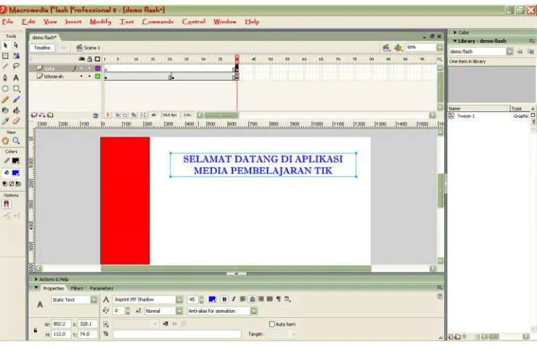Click the stroke color swatch in toolbox
The height and width of the screenshot is (350, 537).
coord(16,160)
